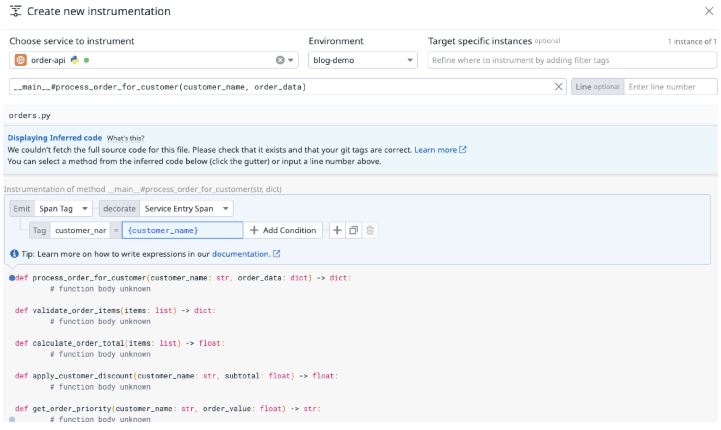Click the What's this? help text
Viewport: 721px width, 430px height.
click(x=125, y=138)
